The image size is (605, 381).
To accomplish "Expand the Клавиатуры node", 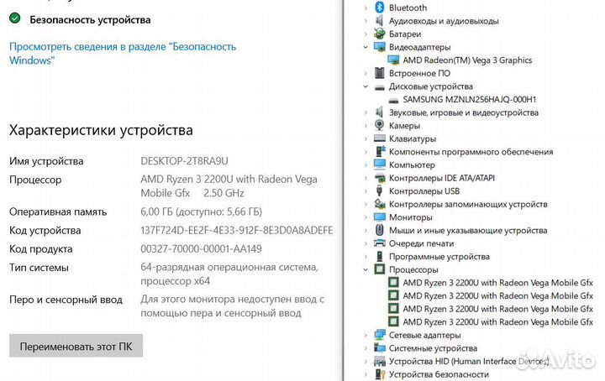I will (x=366, y=138).
